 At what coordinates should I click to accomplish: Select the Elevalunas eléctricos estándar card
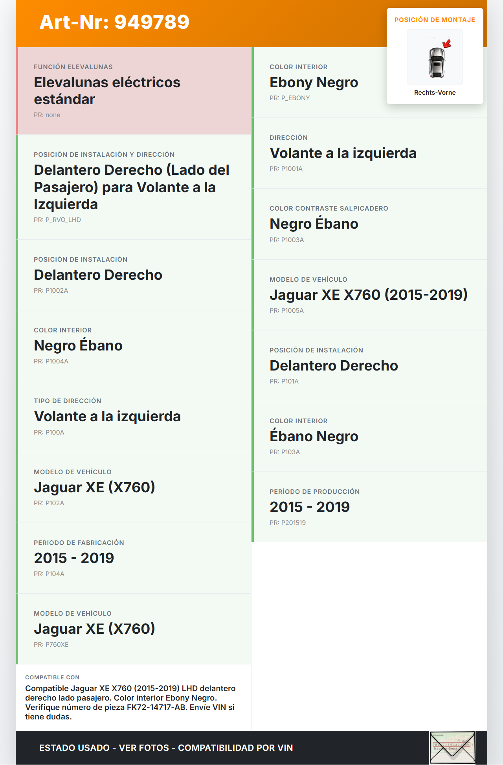(x=134, y=91)
